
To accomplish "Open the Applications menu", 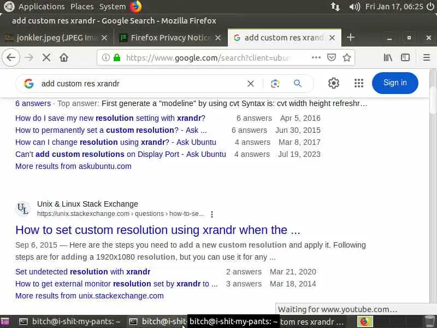I will pyautogui.click(x=42, y=7).
